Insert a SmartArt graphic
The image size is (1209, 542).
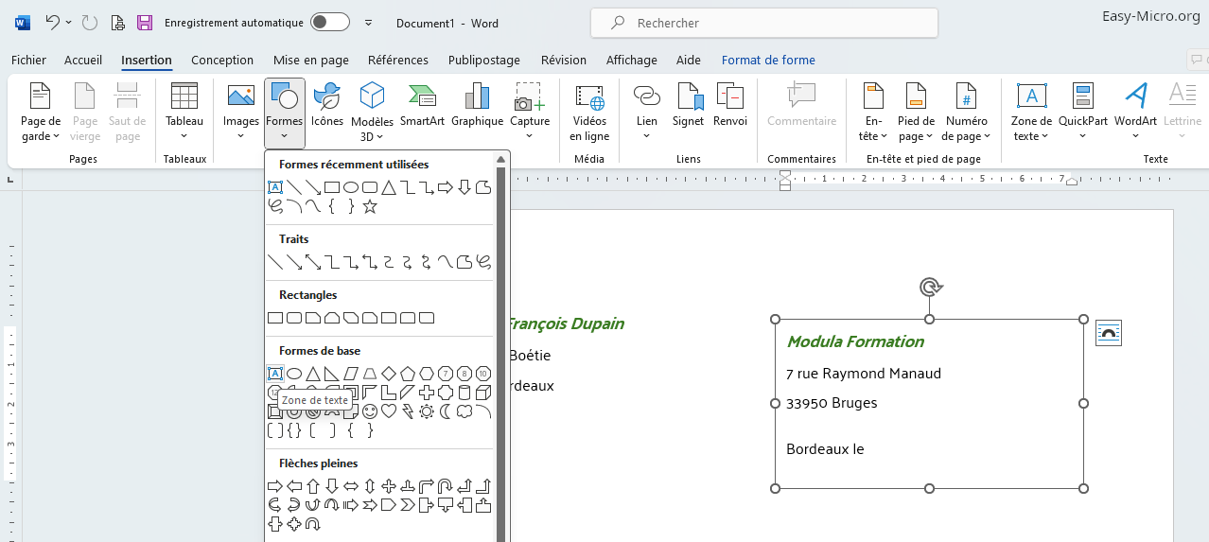[x=422, y=104]
